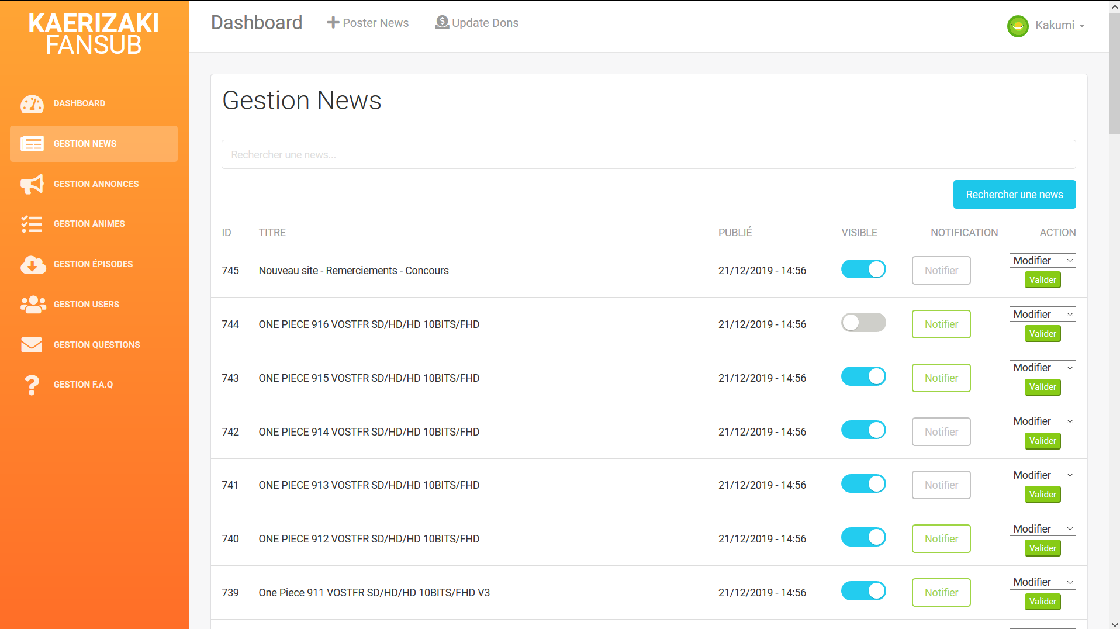Click Notifier for One Piece 916 news
Viewport: 1120px width, 629px height.
(941, 324)
